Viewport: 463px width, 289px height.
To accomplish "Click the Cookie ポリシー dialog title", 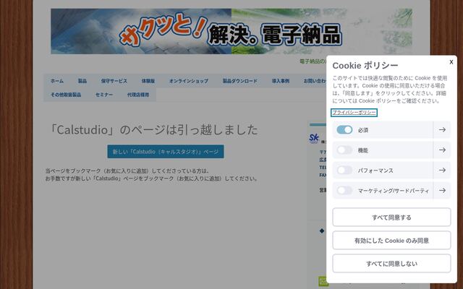I will click(365, 66).
